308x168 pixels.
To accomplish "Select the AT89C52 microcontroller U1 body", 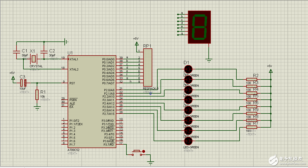I will (x=92, y=102).
